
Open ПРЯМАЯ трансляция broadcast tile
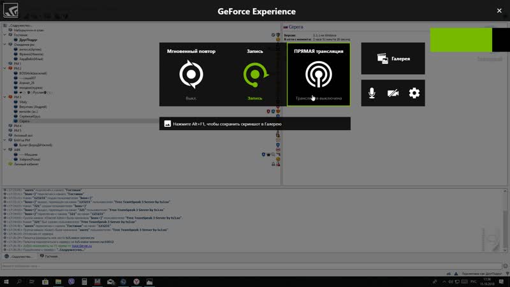tap(318, 74)
